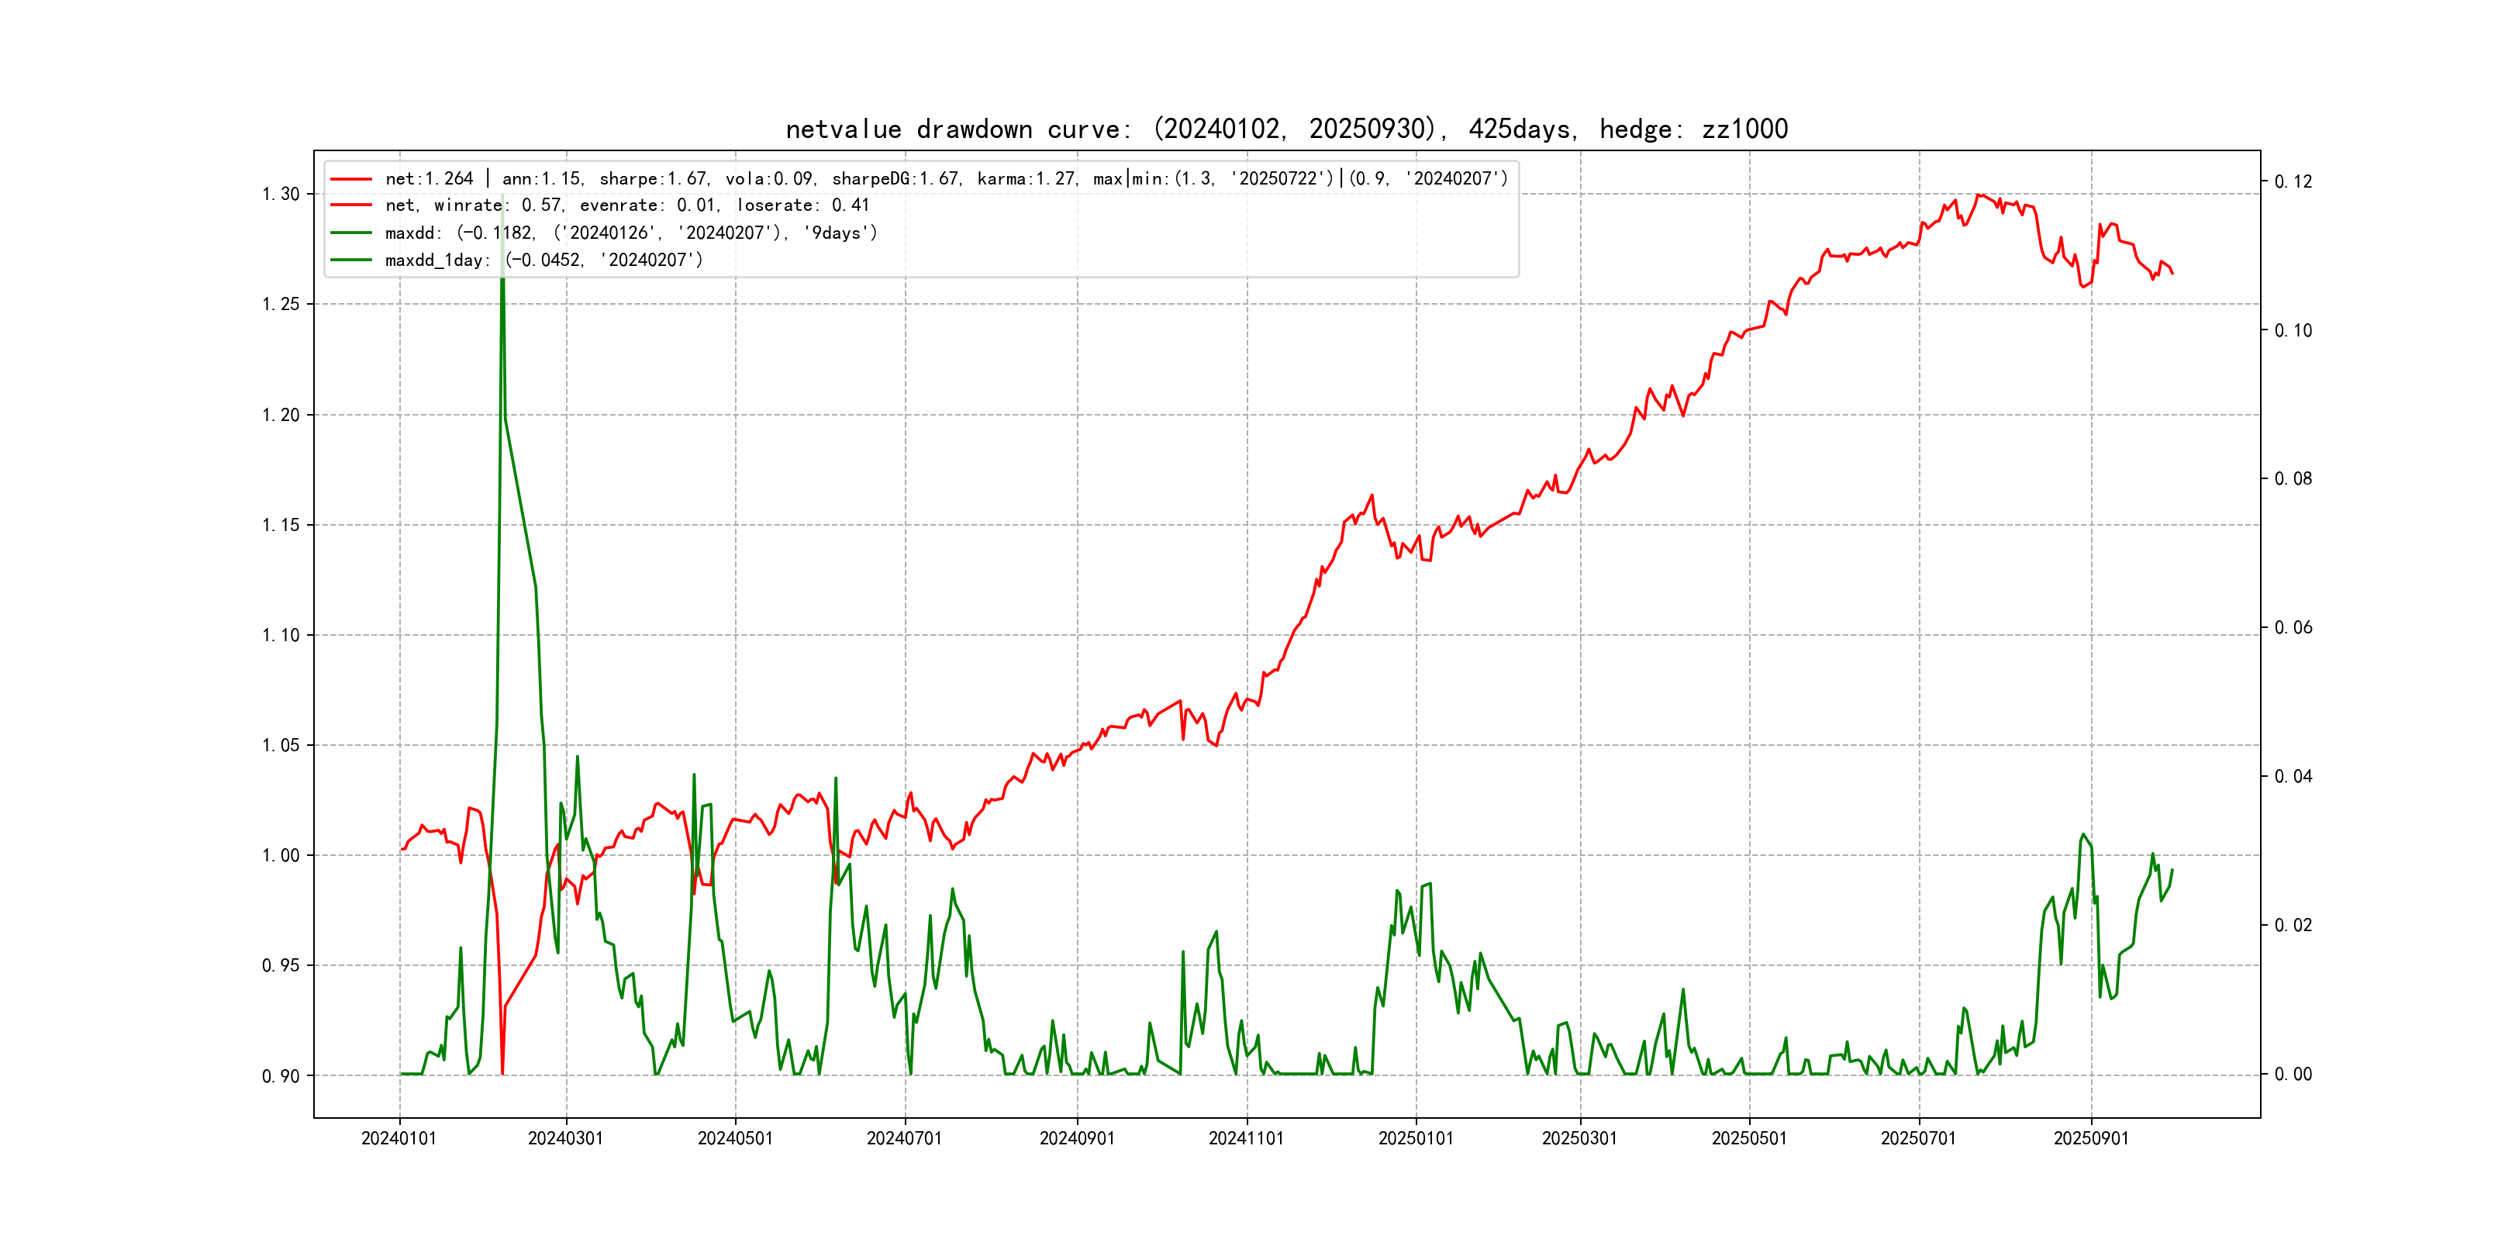Select the net:1.264 sharpe legend text

(946, 178)
